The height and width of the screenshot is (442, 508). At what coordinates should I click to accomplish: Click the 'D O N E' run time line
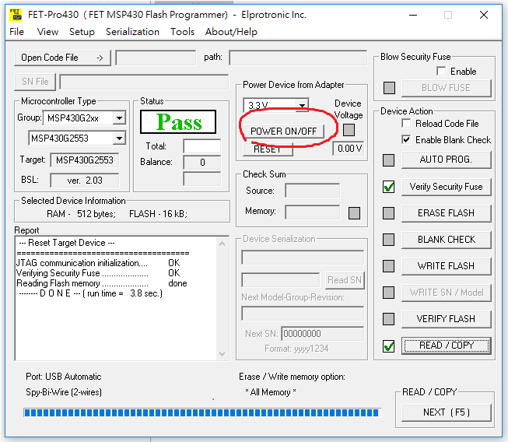point(91,293)
